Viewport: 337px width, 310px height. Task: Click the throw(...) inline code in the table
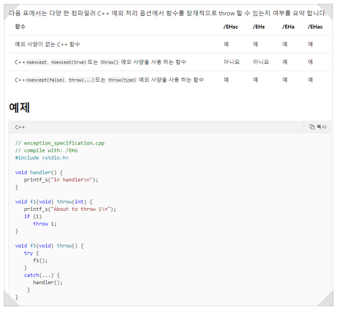(81, 80)
